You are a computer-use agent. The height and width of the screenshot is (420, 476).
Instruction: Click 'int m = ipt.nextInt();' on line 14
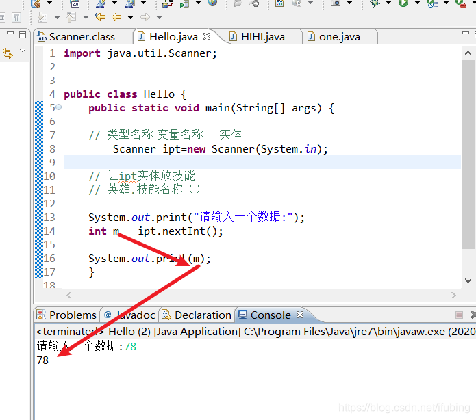tap(155, 231)
